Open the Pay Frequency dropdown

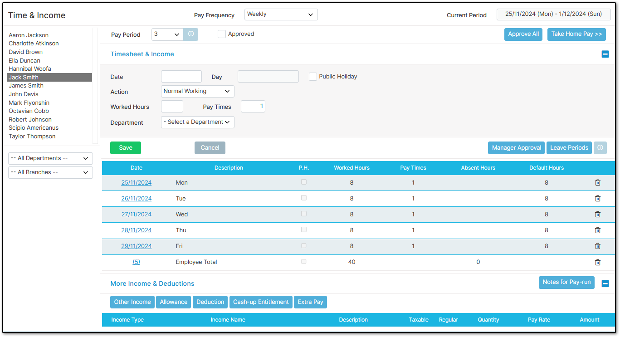[x=281, y=15]
